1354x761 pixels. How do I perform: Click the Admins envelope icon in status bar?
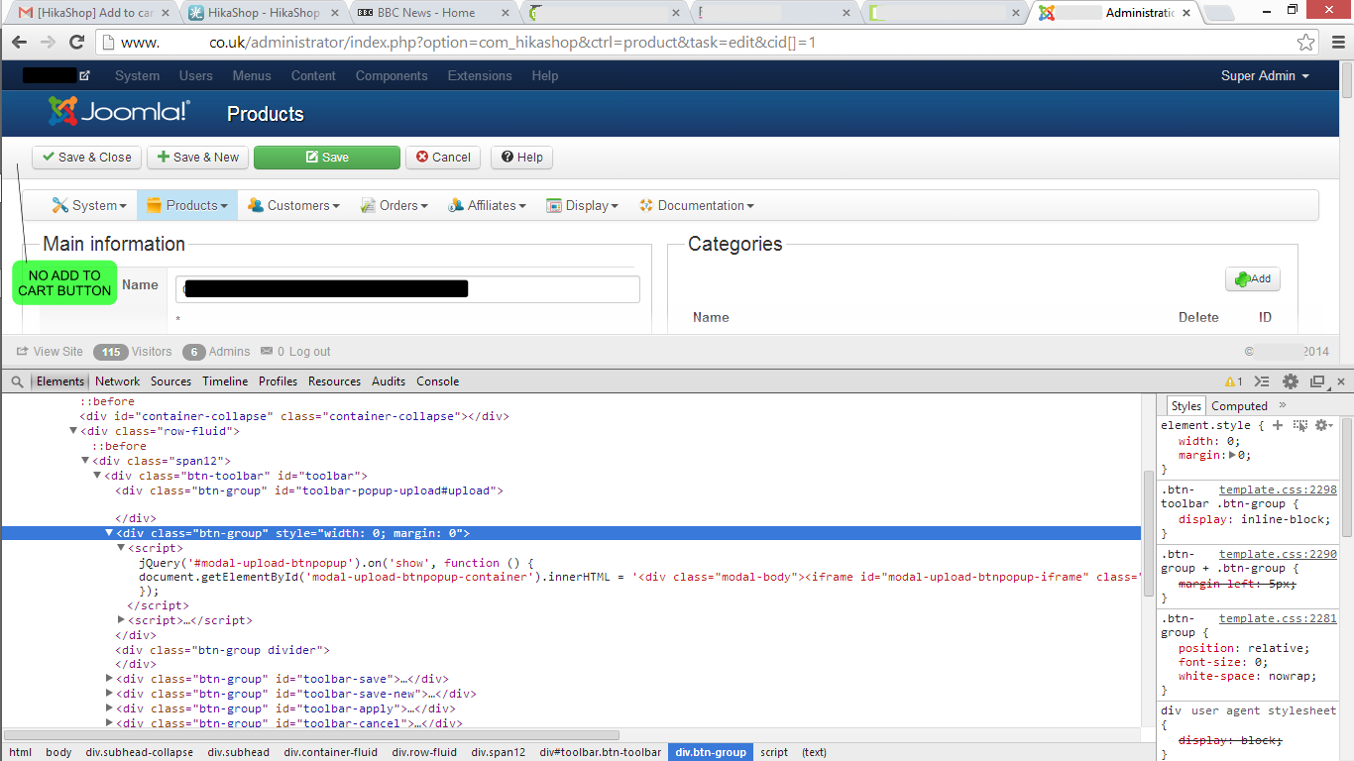pos(267,352)
